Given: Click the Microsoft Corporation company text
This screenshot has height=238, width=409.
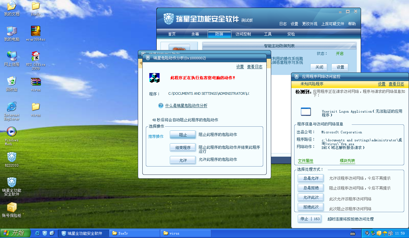Looking at the screenshot, I should point(342,132).
